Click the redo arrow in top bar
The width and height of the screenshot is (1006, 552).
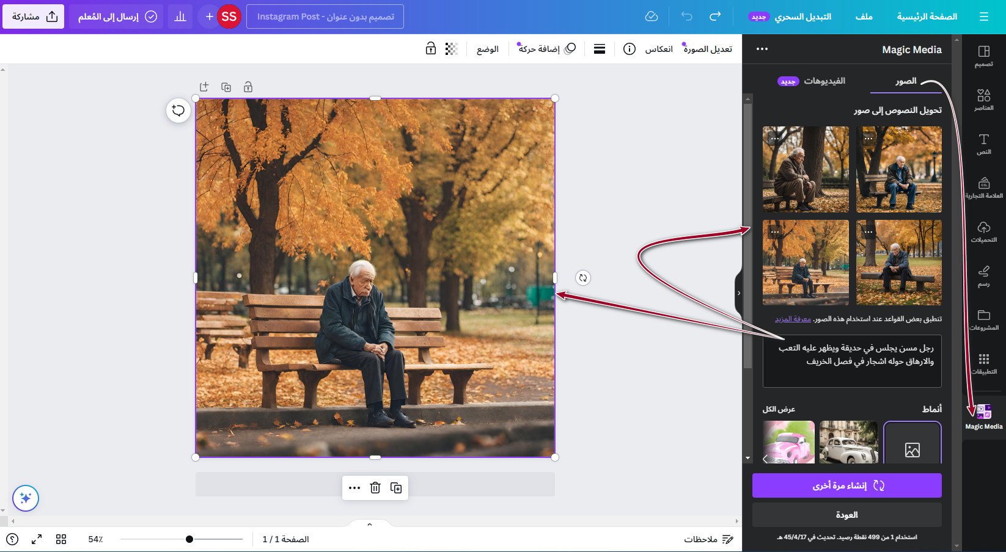coord(715,16)
